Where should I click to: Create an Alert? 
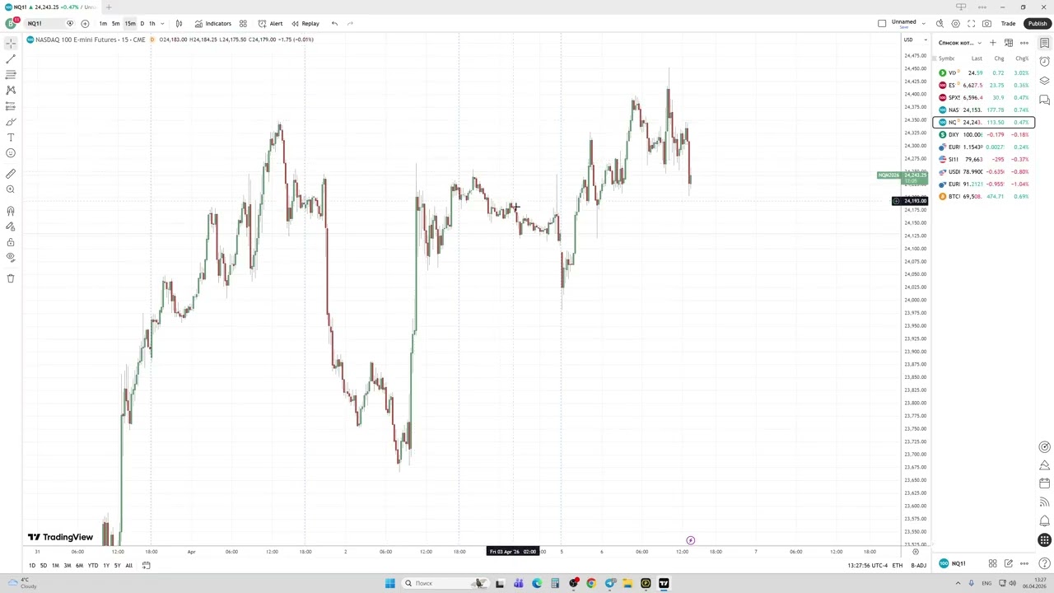(270, 24)
